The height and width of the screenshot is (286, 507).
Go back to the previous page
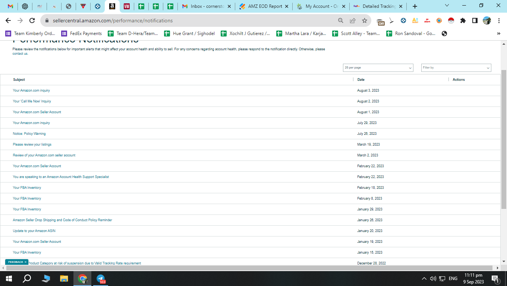[x=8, y=20]
